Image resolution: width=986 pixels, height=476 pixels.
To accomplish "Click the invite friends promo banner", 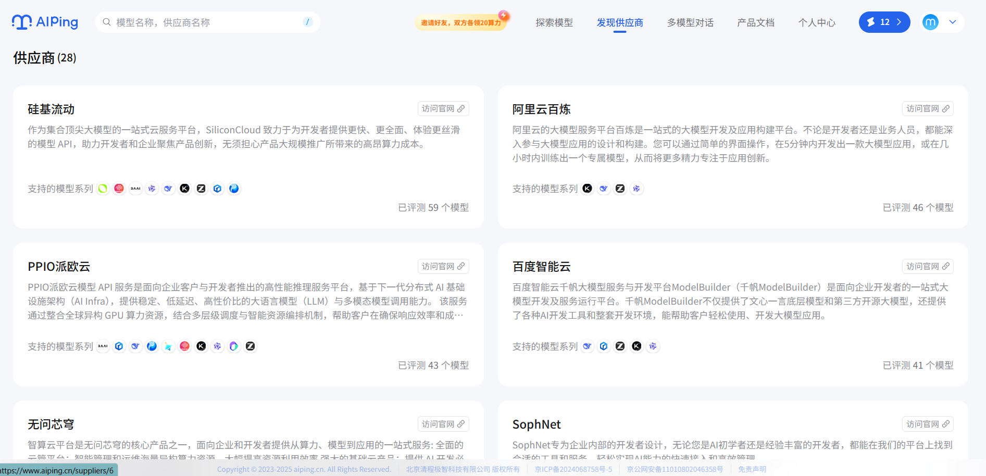I will [461, 22].
